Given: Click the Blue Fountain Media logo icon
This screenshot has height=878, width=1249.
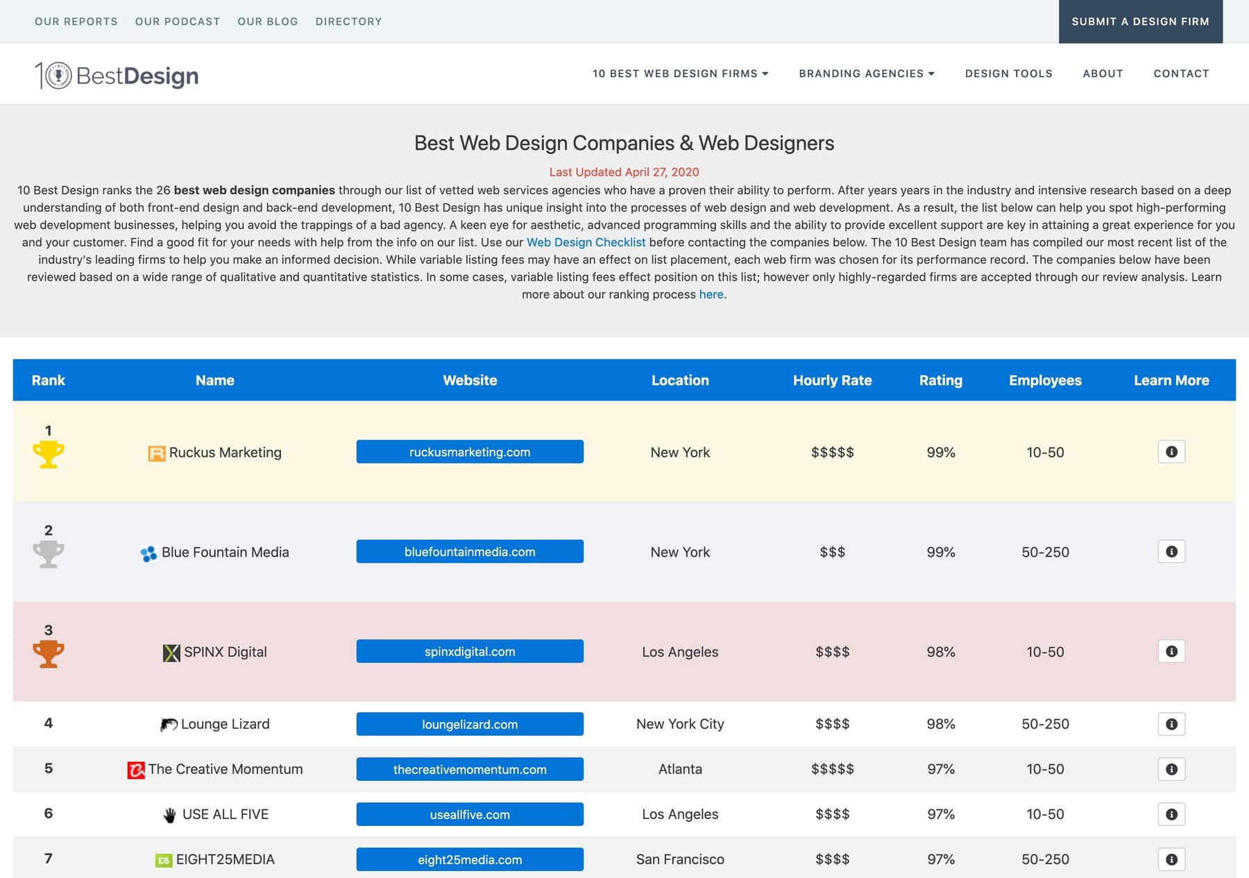Looking at the screenshot, I should click(x=147, y=552).
